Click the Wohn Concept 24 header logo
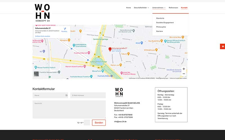Screen dimensions: 225x140 (x=42, y=13)
